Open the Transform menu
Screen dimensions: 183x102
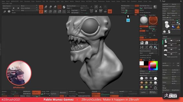(x=134, y=1)
